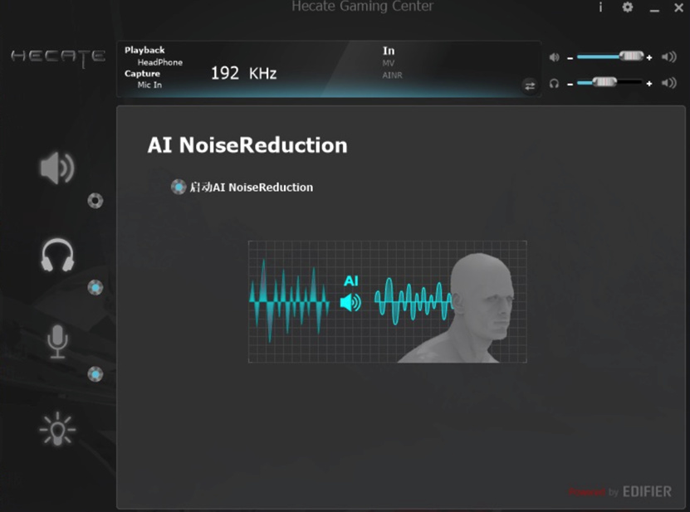Click the HECATE logo
Screen dimensions: 690x512
pyautogui.click(x=58, y=57)
